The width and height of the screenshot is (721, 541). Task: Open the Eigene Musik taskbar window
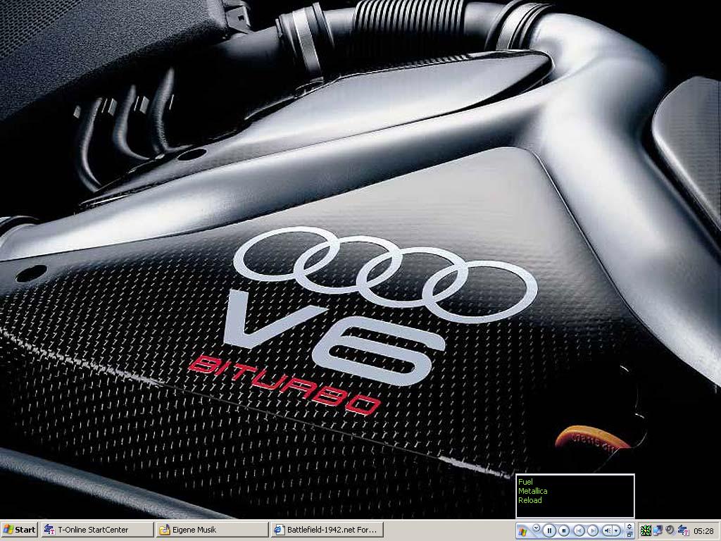click(x=212, y=530)
